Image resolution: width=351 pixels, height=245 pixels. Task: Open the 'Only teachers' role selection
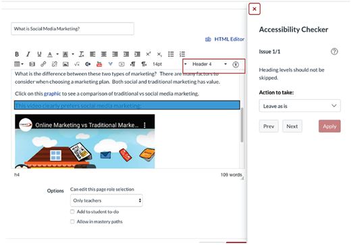[107, 200]
